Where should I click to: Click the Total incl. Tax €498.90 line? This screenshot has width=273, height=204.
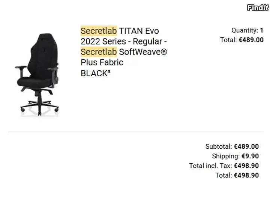(x=224, y=166)
